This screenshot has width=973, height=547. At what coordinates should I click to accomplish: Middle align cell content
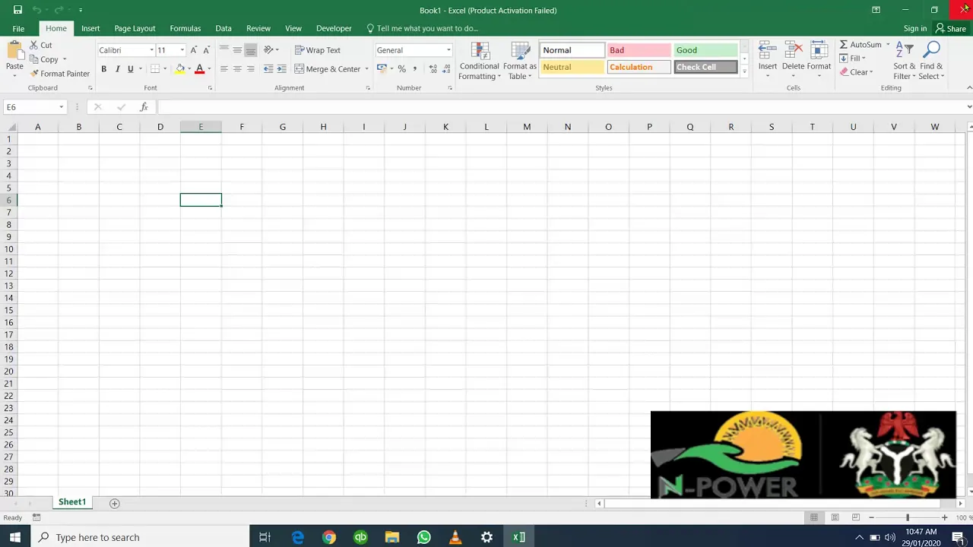pos(237,50)
